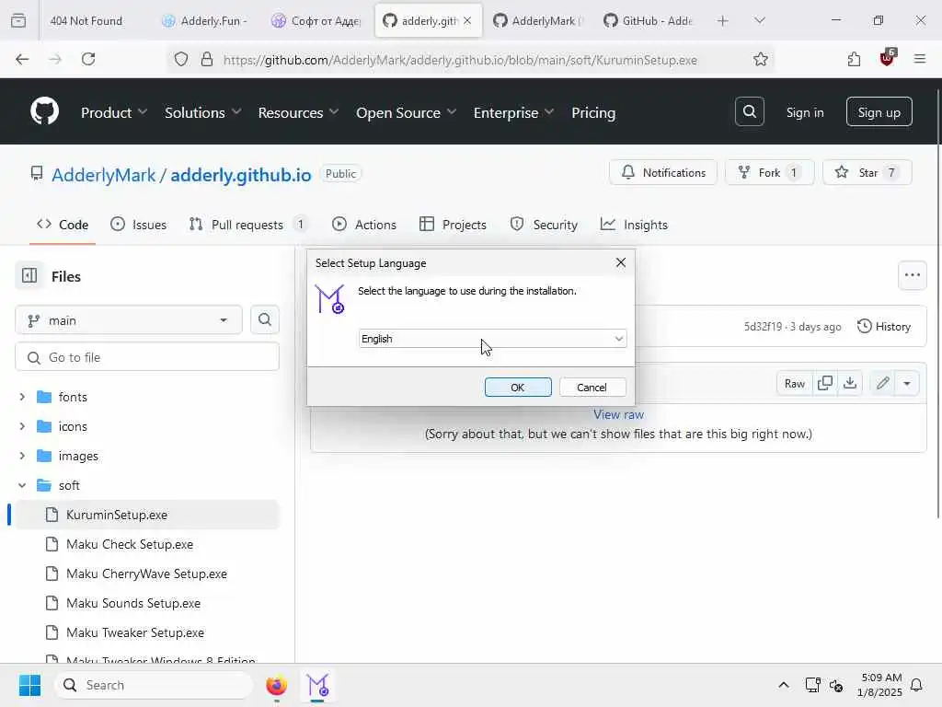Click the Sign up button
942x707 pixels.
pos(879,111)
